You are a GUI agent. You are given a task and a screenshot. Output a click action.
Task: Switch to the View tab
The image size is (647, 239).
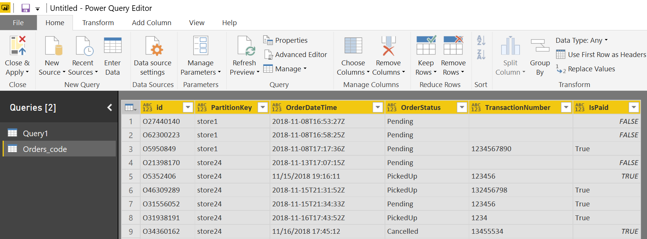pos(197,23)
